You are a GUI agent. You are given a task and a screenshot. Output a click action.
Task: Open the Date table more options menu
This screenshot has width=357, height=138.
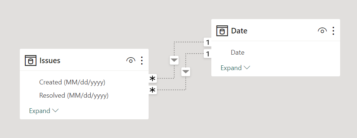pos(333,31)
